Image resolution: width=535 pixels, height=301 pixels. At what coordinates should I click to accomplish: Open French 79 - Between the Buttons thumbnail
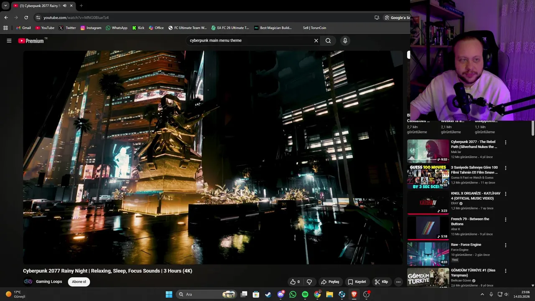click(x=428, y=228)
